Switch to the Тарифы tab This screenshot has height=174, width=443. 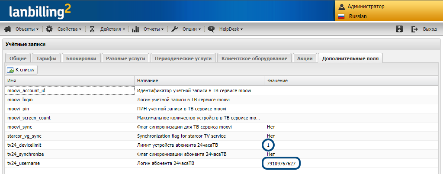46,58
